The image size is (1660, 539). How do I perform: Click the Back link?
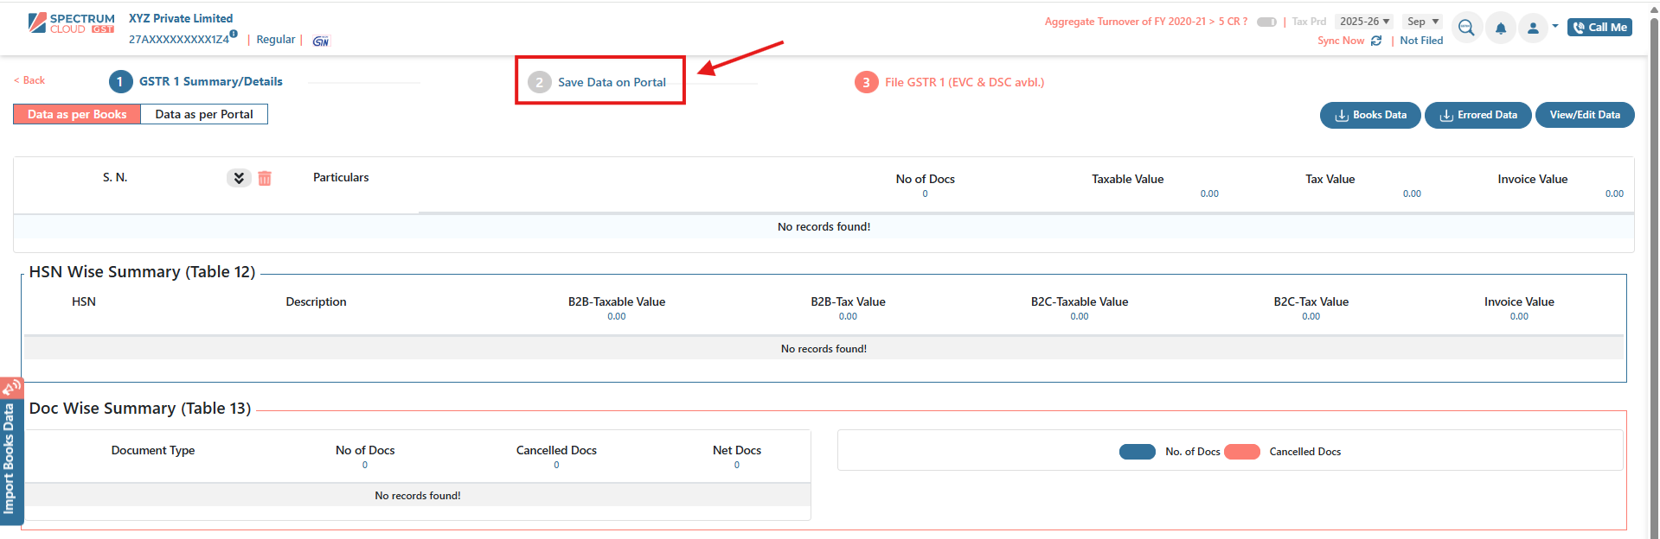tap(30, 80)
